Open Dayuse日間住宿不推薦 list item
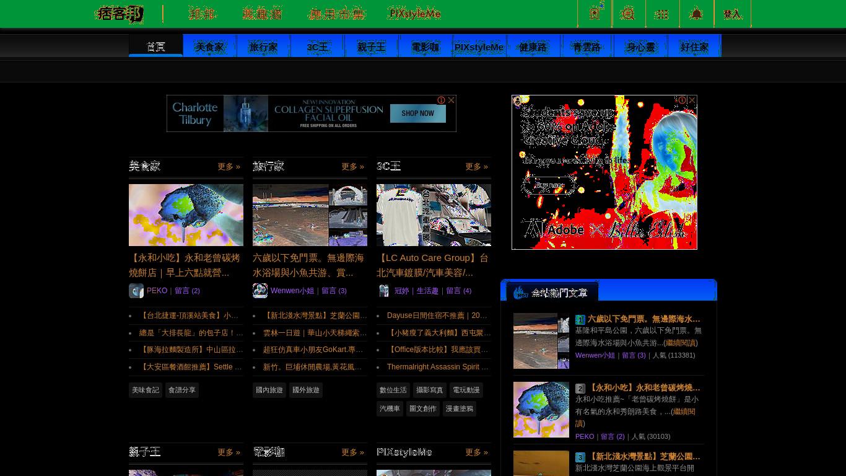The width and height of the screenshot is (846, 476). click(437, 315)
